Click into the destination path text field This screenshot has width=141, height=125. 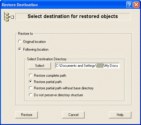tap(87, 66)
